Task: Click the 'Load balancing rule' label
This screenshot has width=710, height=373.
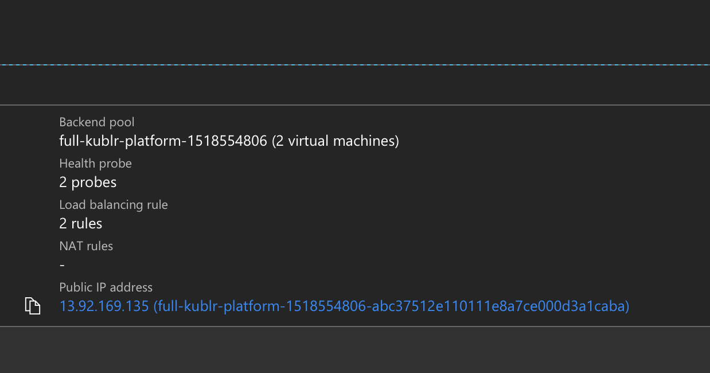Action: coord(114,205)
